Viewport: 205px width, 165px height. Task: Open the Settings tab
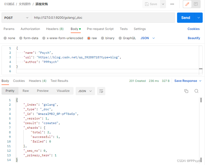(x=140, y=29)
